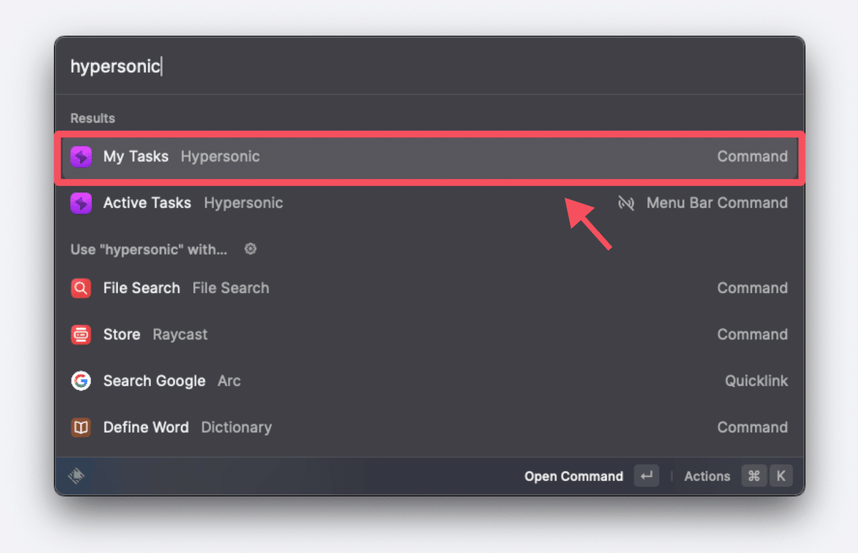The image size is (858, 553).
Task: Click the brown Dictionary book icon
Action: click(81, 427)
